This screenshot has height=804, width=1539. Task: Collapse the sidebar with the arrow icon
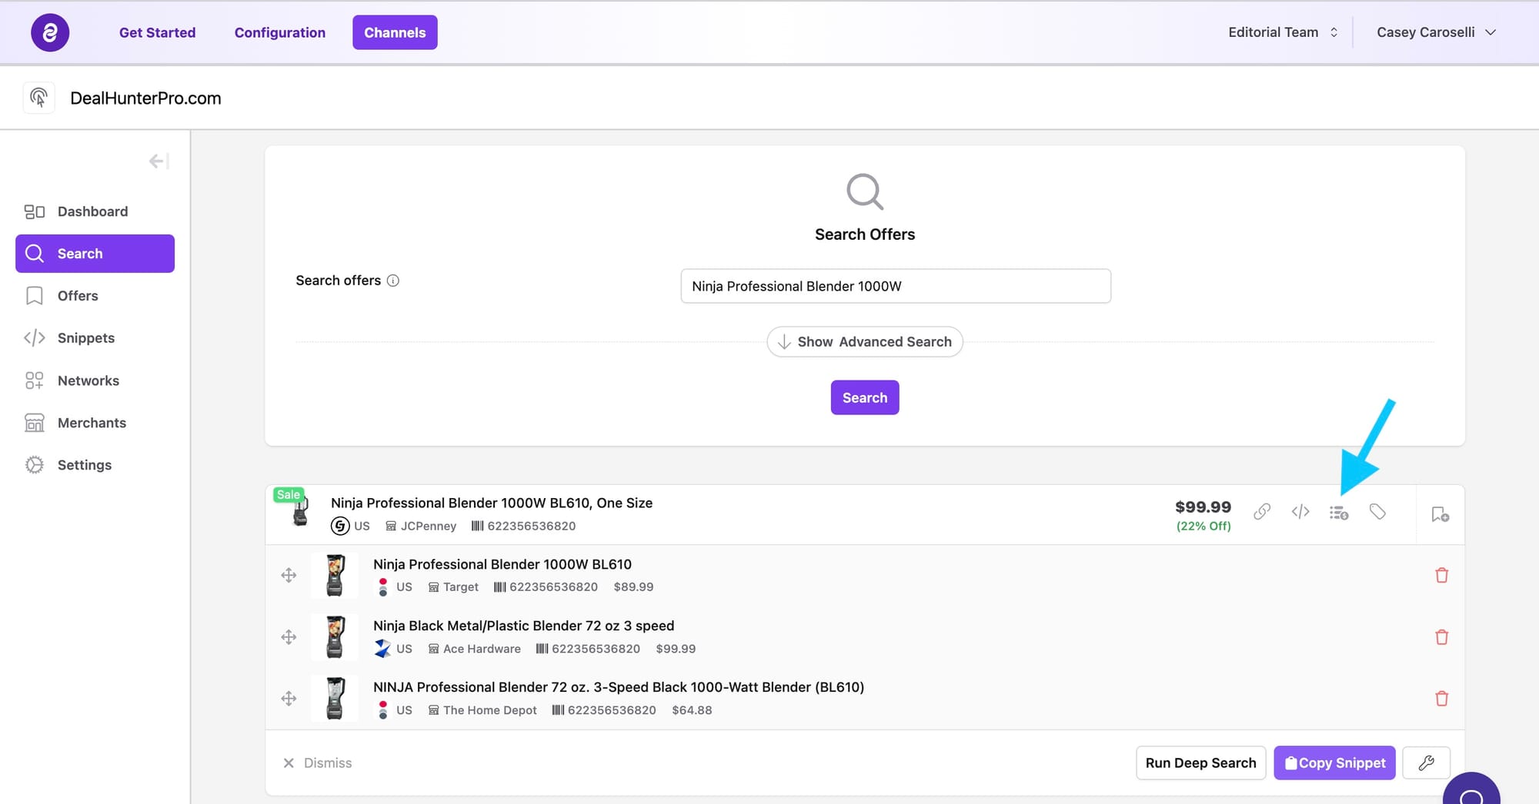click(159, 161)
